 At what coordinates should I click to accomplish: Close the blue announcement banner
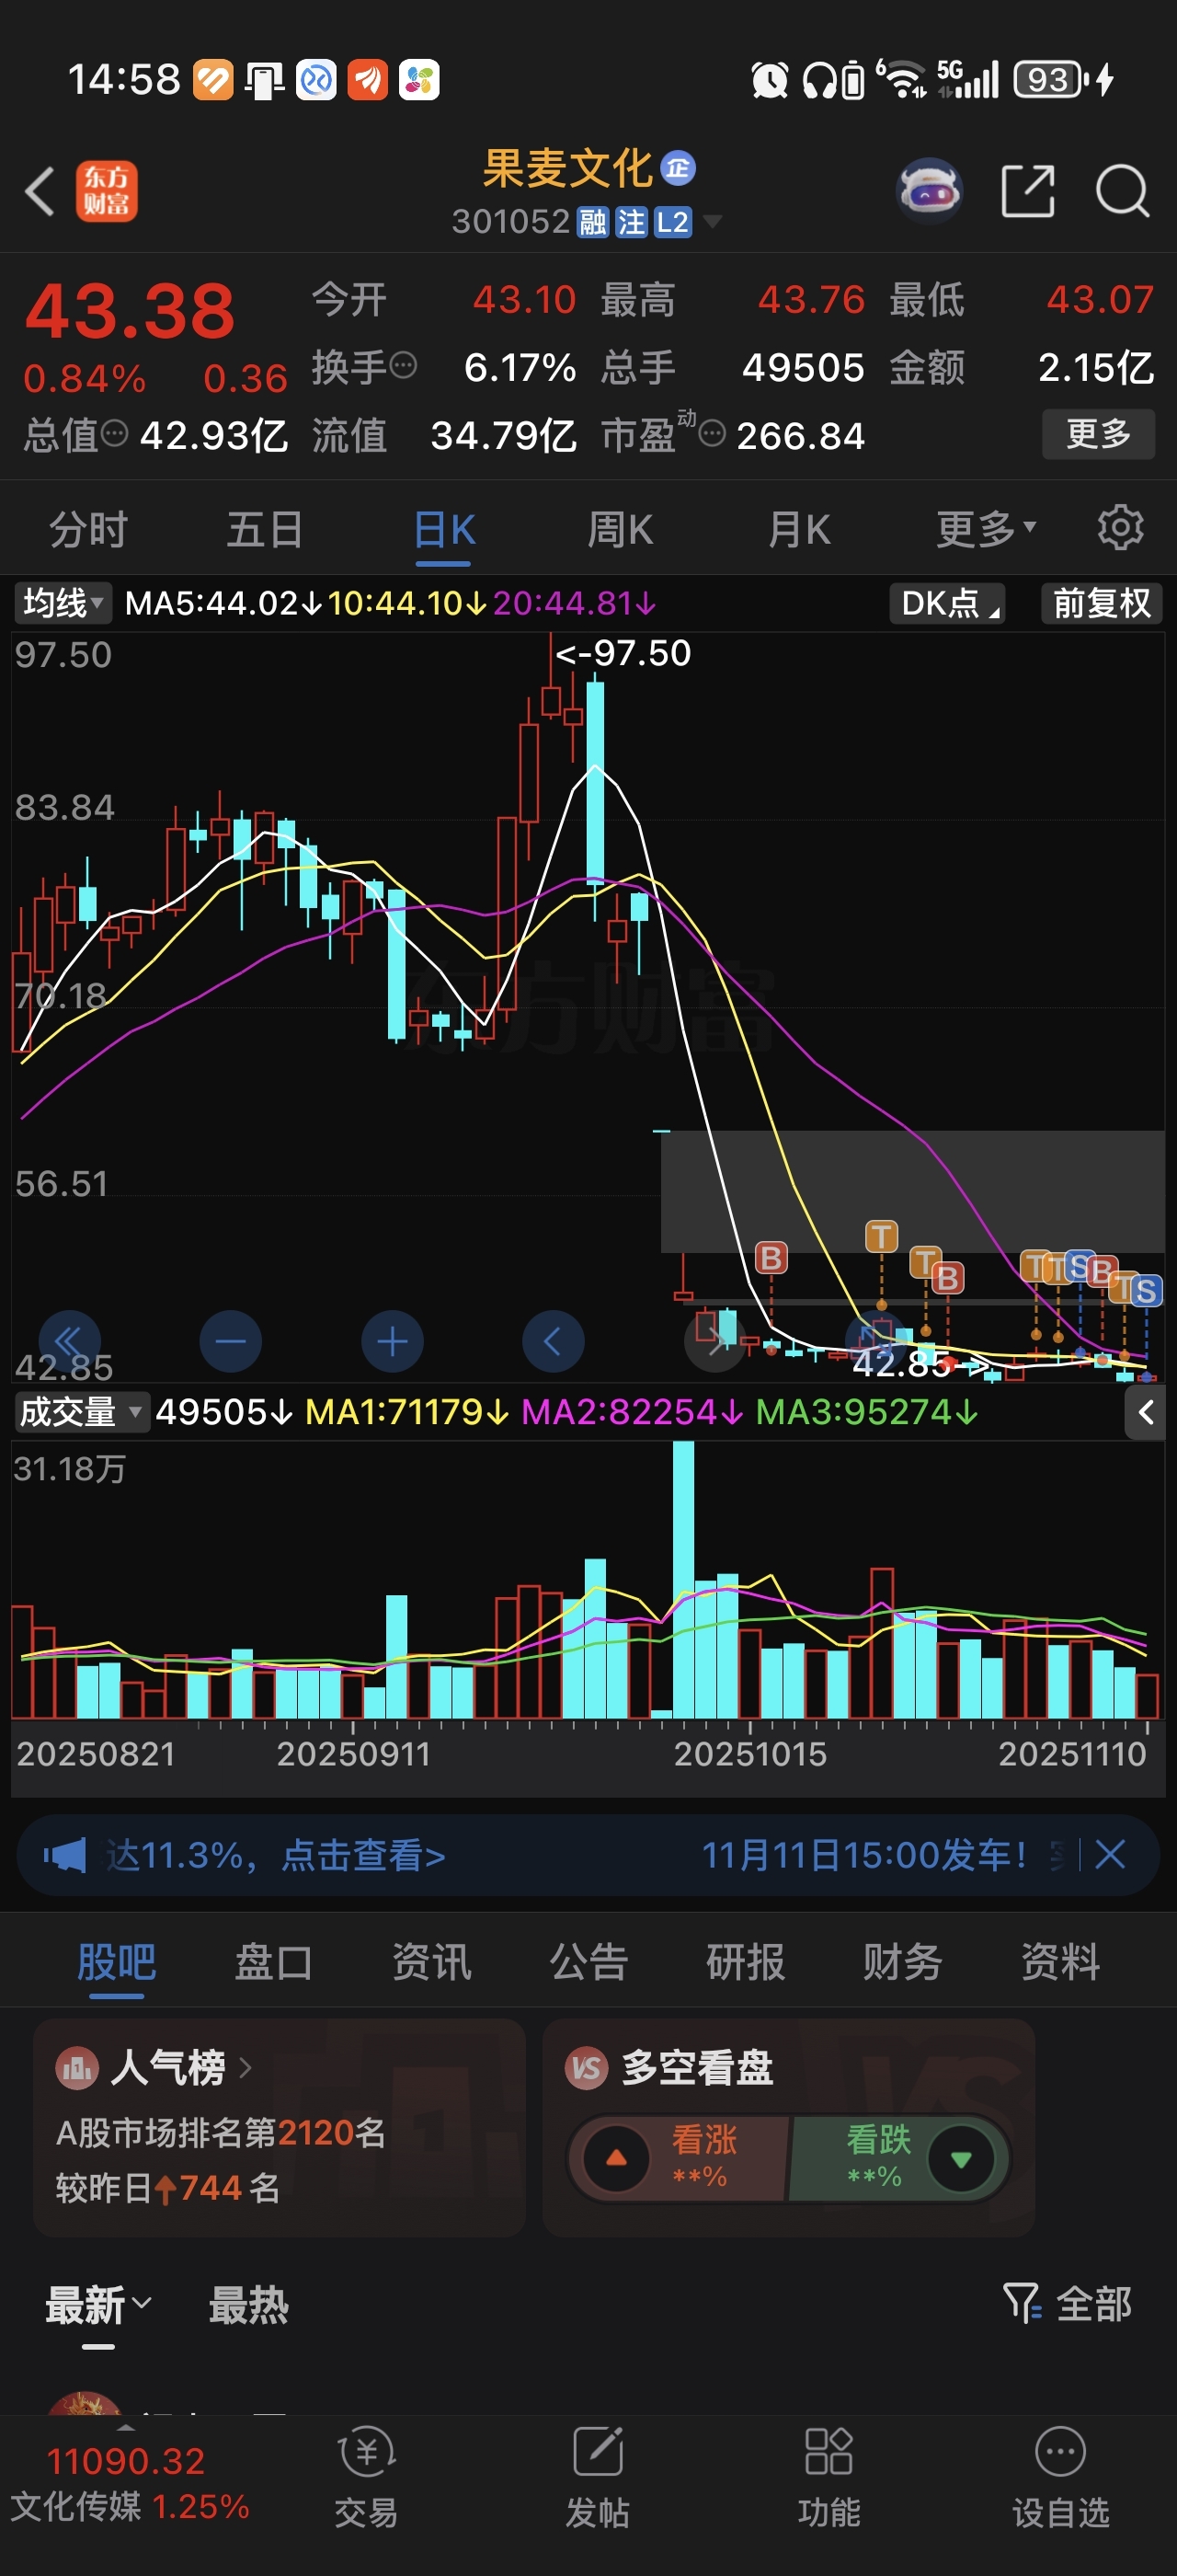pyautogui.click(x=1110, y=1854)
